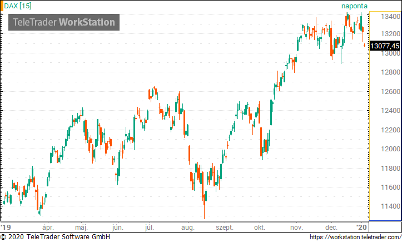Click the 12200 price axis label
Screen dimensions: 402x242
390,130
